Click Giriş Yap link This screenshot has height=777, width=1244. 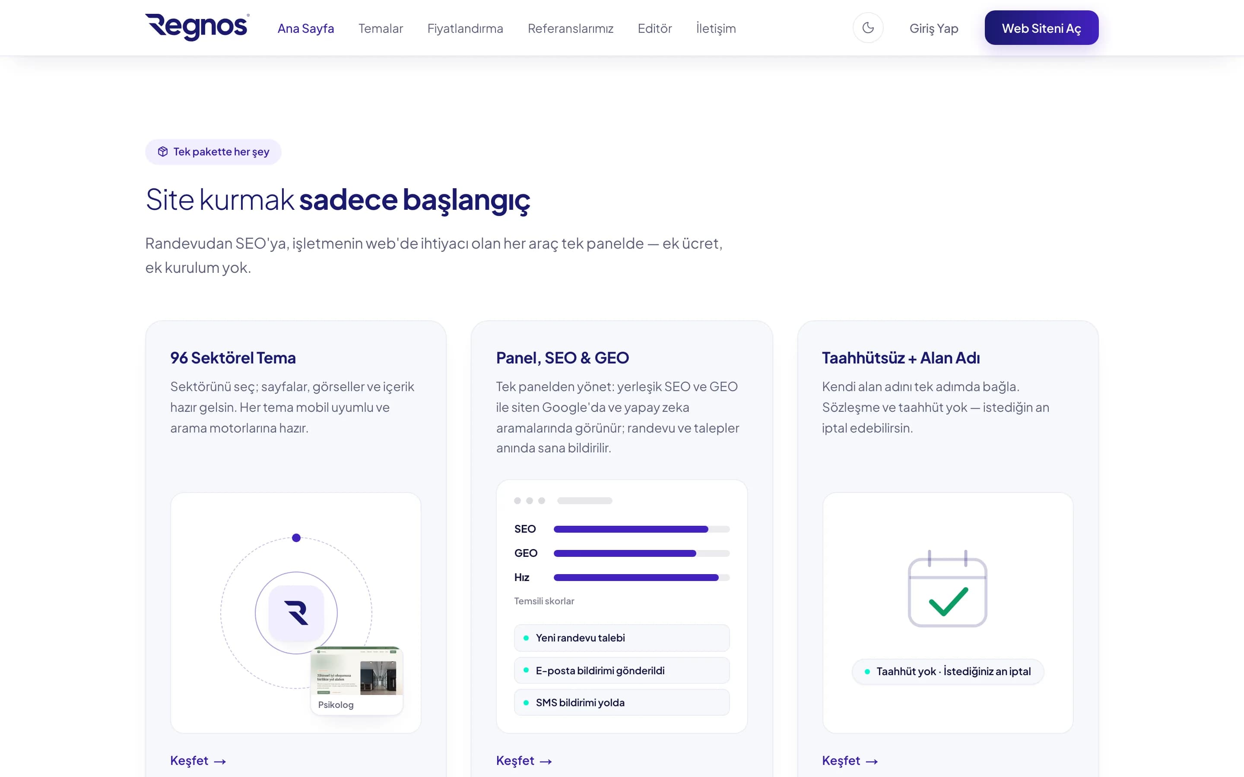click(933, 28)
